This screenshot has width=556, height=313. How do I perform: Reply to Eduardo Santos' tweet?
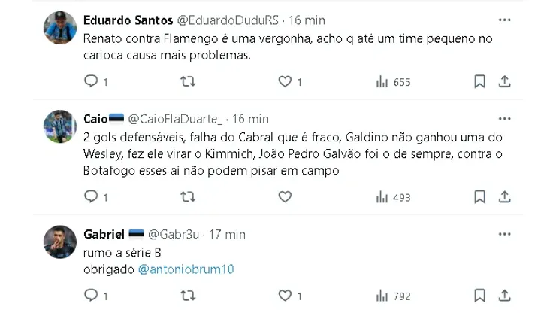pos(91,81)
